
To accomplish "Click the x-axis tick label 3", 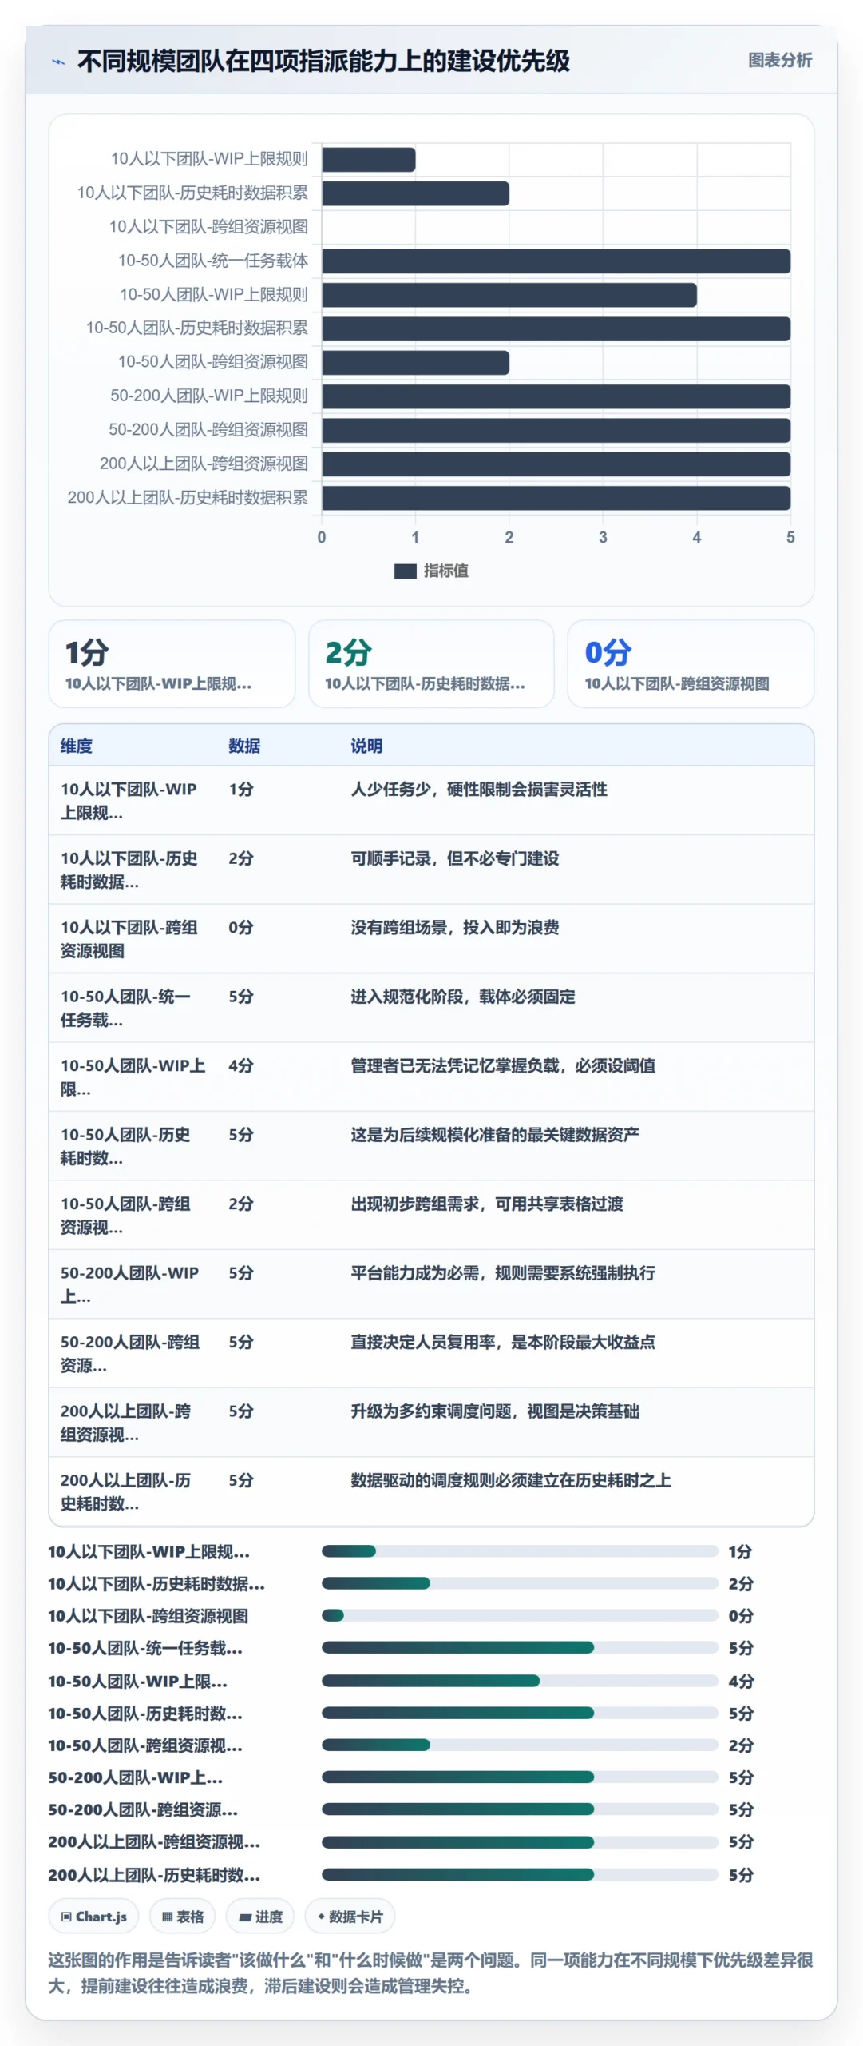I will (603, 537).
